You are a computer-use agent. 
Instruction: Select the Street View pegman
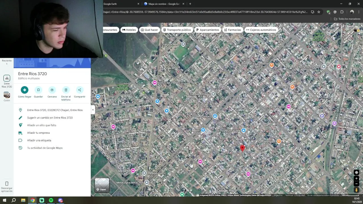356,190
